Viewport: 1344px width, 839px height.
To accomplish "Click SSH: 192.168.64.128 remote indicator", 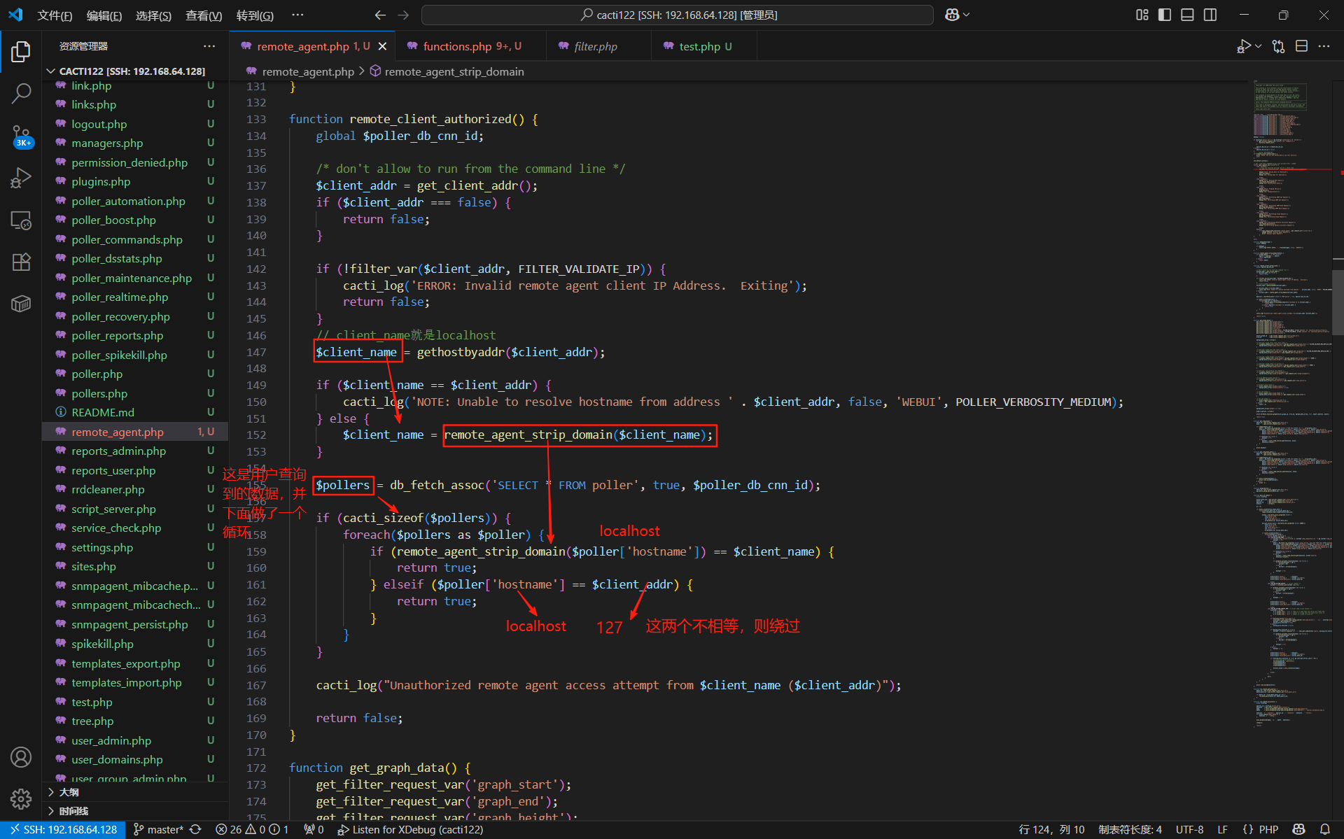I will tap(63, 829).
